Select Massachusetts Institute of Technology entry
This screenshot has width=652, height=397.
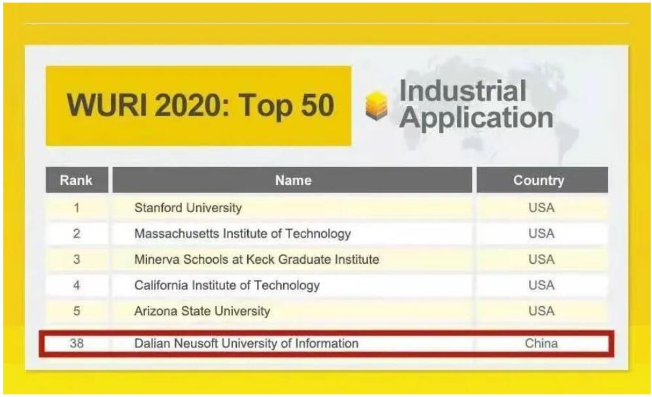pyautogui.click(x=243, y=234)
